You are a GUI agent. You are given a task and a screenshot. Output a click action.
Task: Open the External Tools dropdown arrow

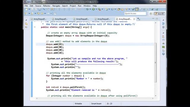pos(102,9)
